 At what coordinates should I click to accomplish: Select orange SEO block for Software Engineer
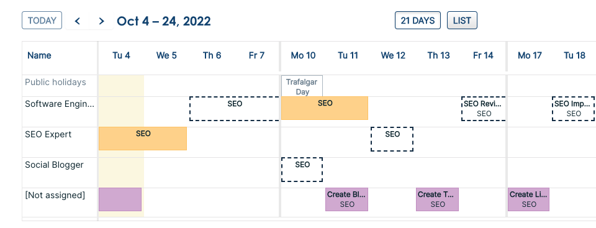click(325, 108)
